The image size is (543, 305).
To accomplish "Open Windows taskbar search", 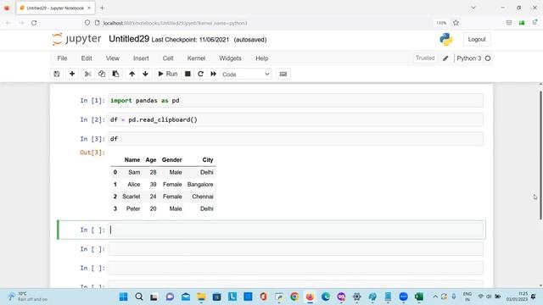I will point(139,297).
